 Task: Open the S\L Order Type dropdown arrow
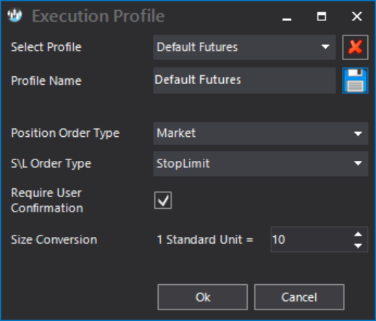coord(358,164)
